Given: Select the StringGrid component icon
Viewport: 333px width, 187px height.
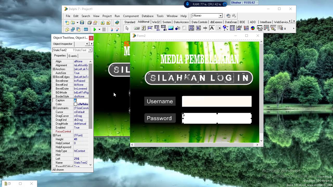Looking at the screenshot, I should tap(157, 28).
